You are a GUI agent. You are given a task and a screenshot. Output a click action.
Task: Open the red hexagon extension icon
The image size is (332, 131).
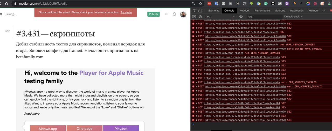(x=315, y=4)
